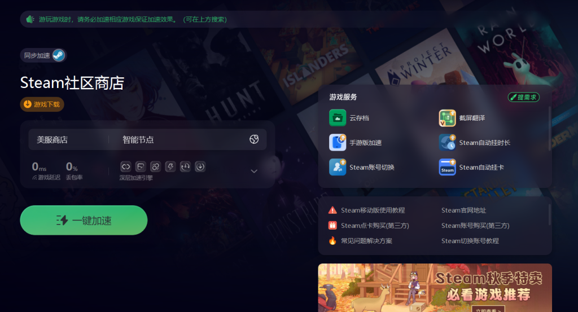578x312 pixels.
Task: Click the lightning bolt engine icon
Action: coord(170,166)
